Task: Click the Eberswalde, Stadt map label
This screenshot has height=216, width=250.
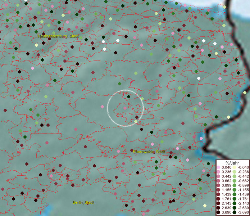Action: (x=149, y=152)
